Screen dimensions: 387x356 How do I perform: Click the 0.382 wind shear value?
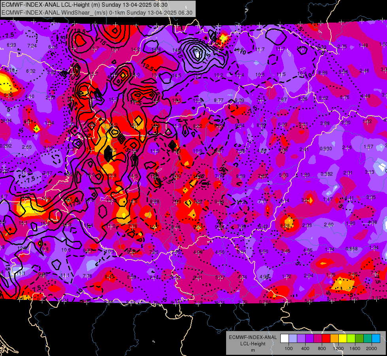click(x=327, y=174)
